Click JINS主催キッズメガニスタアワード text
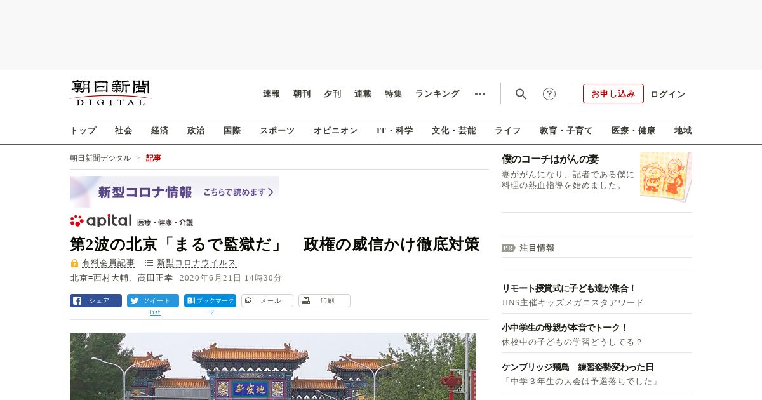The width and height of the screenshot is (762, 400). [x=572, y=303]
